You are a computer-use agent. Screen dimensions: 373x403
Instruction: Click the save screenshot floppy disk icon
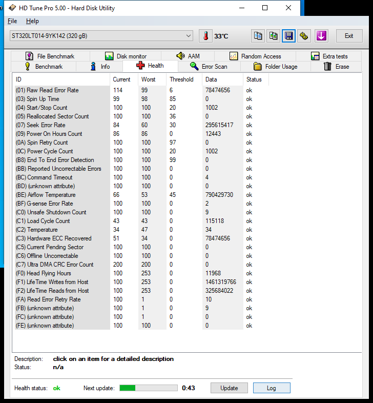coord(289,36)
